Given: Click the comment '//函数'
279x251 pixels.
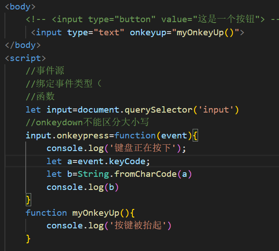Looking at the screenshot, I should 40,96.
